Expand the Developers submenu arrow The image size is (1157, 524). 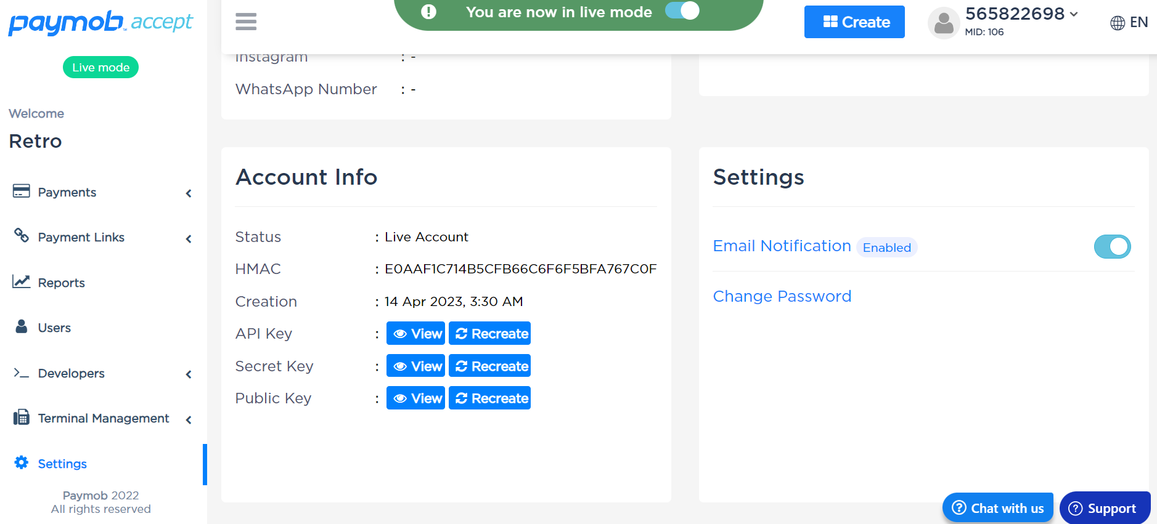[189, 374]
